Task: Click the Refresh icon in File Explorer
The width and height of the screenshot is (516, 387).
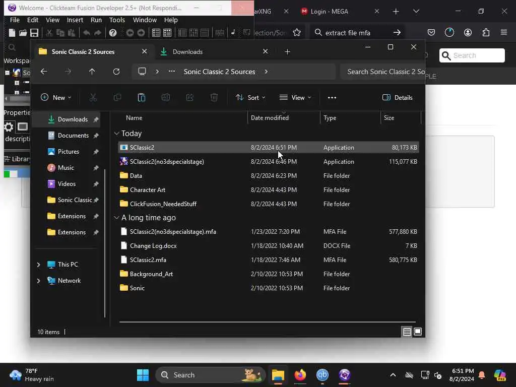Action: 116,72
